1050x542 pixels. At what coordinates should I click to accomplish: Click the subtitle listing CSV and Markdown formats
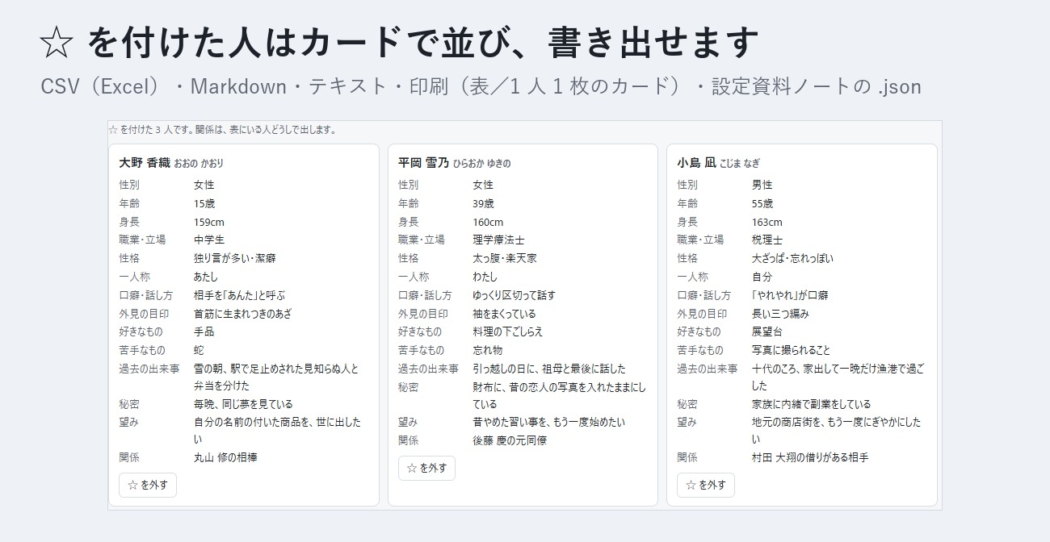pos(481,86)
